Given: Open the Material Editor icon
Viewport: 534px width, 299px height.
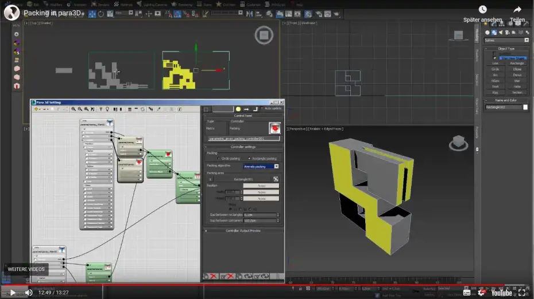Looking at the screenshot, I should [308, 14].
